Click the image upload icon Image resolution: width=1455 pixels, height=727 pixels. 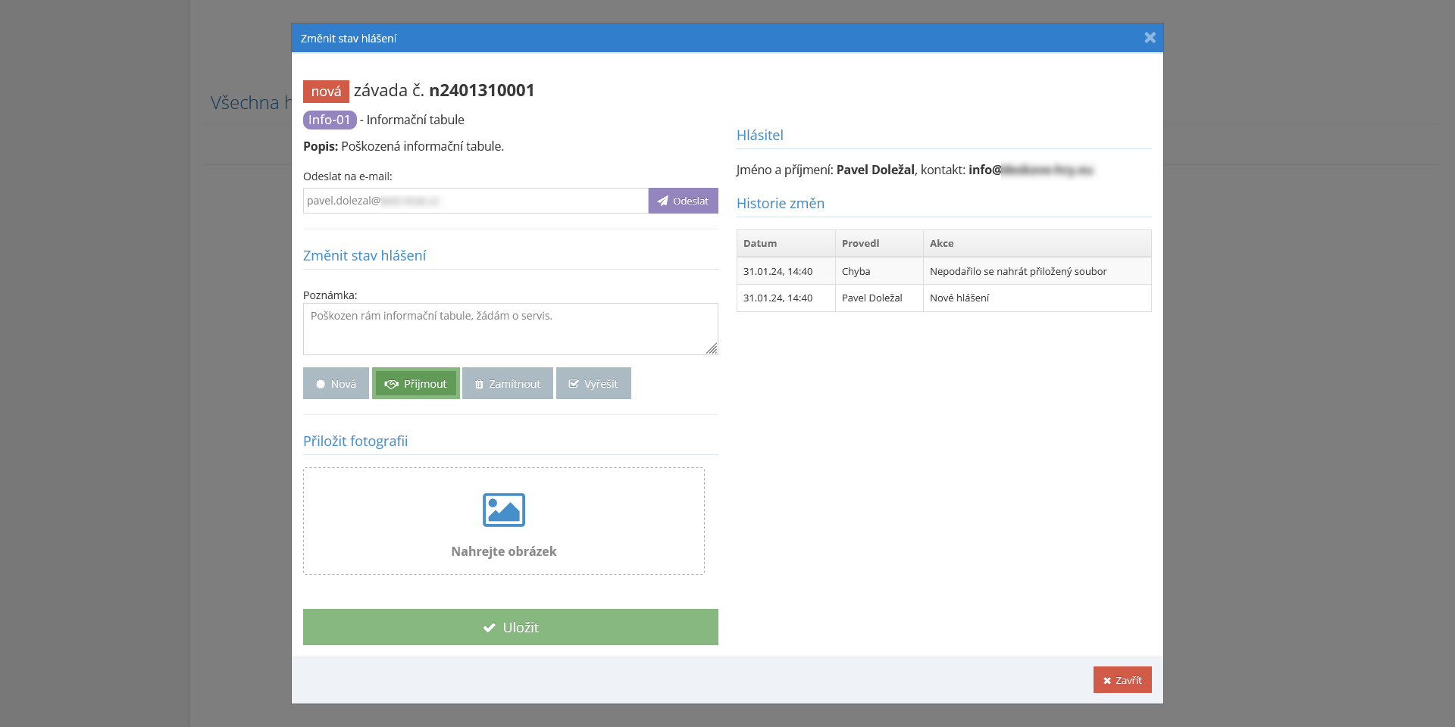pos(503,510)
